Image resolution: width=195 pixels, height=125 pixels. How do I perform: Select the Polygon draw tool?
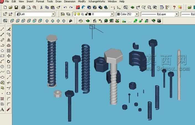[x=2, y=50]
